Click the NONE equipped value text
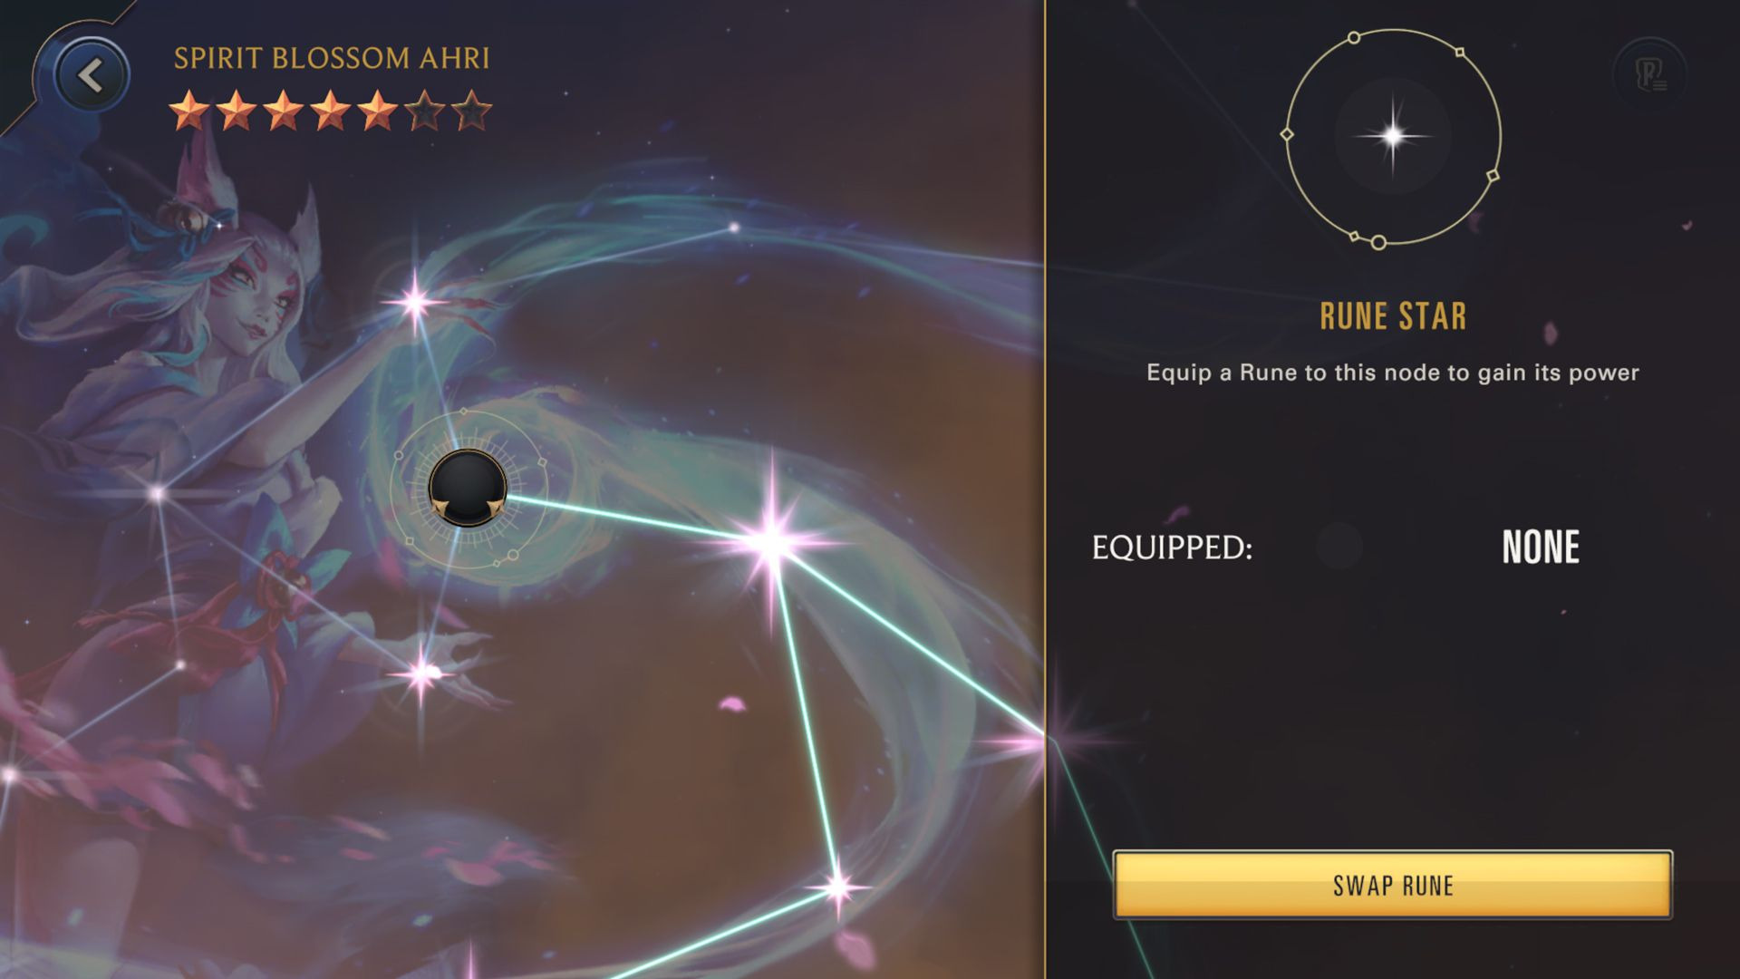The height and width of the screenshot is (979, 1740). point(1541,547)
